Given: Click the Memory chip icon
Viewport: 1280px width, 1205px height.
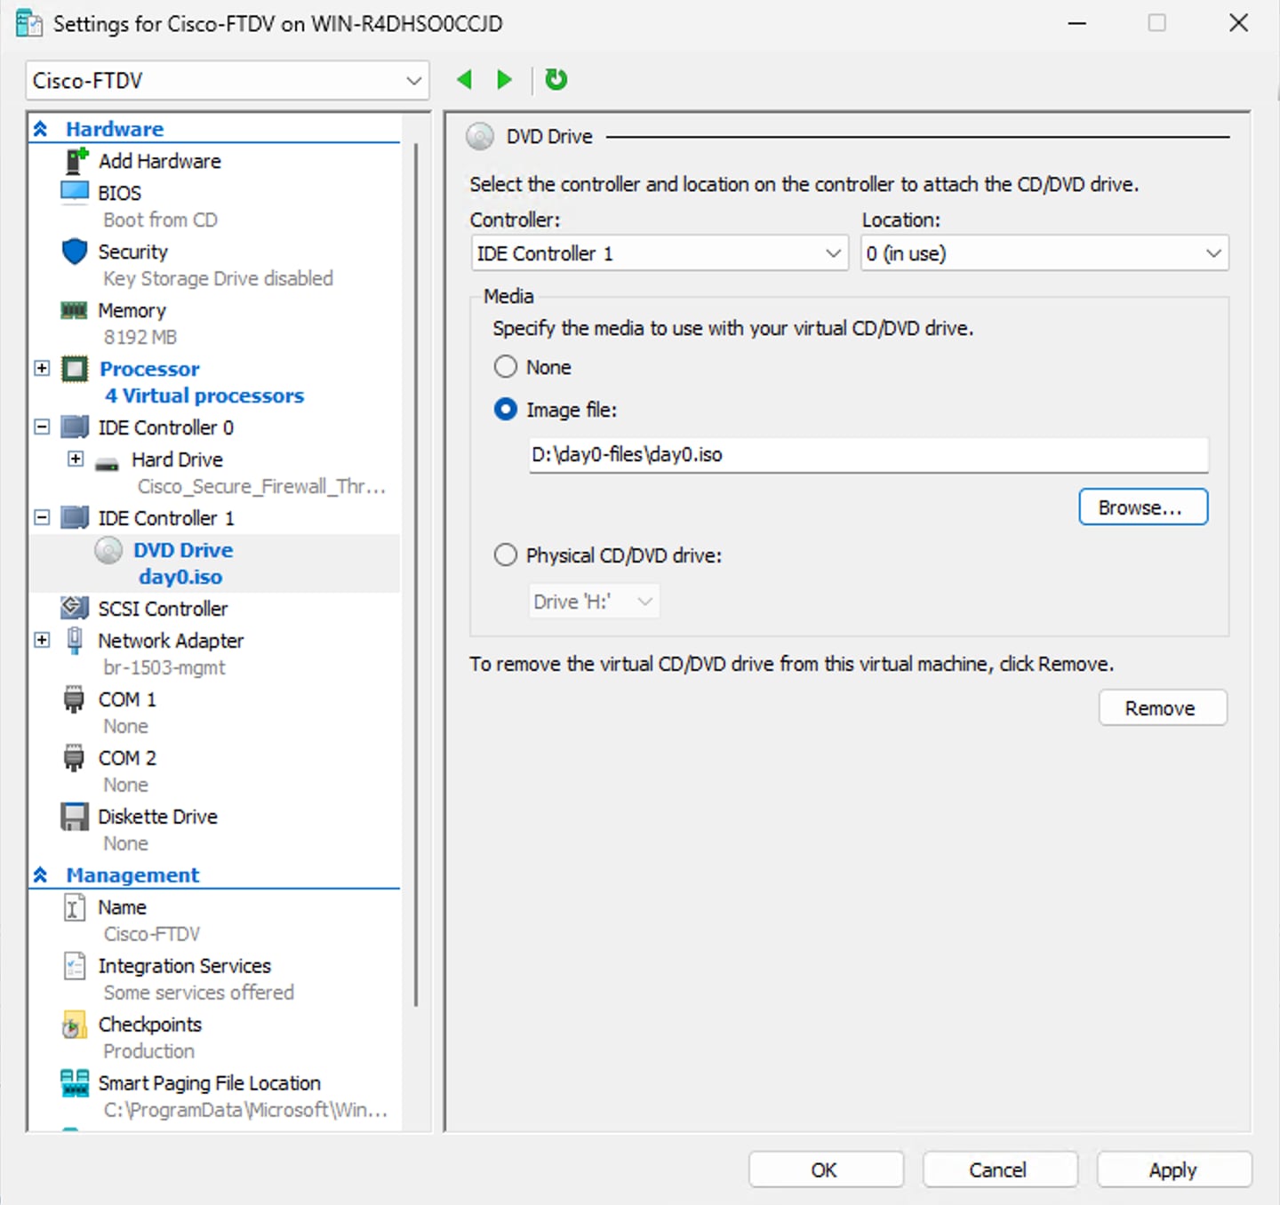Looking at the screenshot, I should [x=74, y=310].
